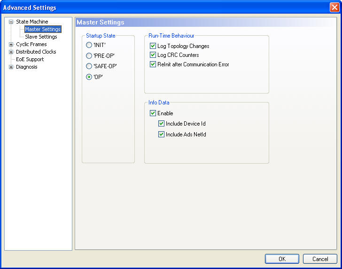Uncheck ReInit after Communication Error

pos(153,64)
